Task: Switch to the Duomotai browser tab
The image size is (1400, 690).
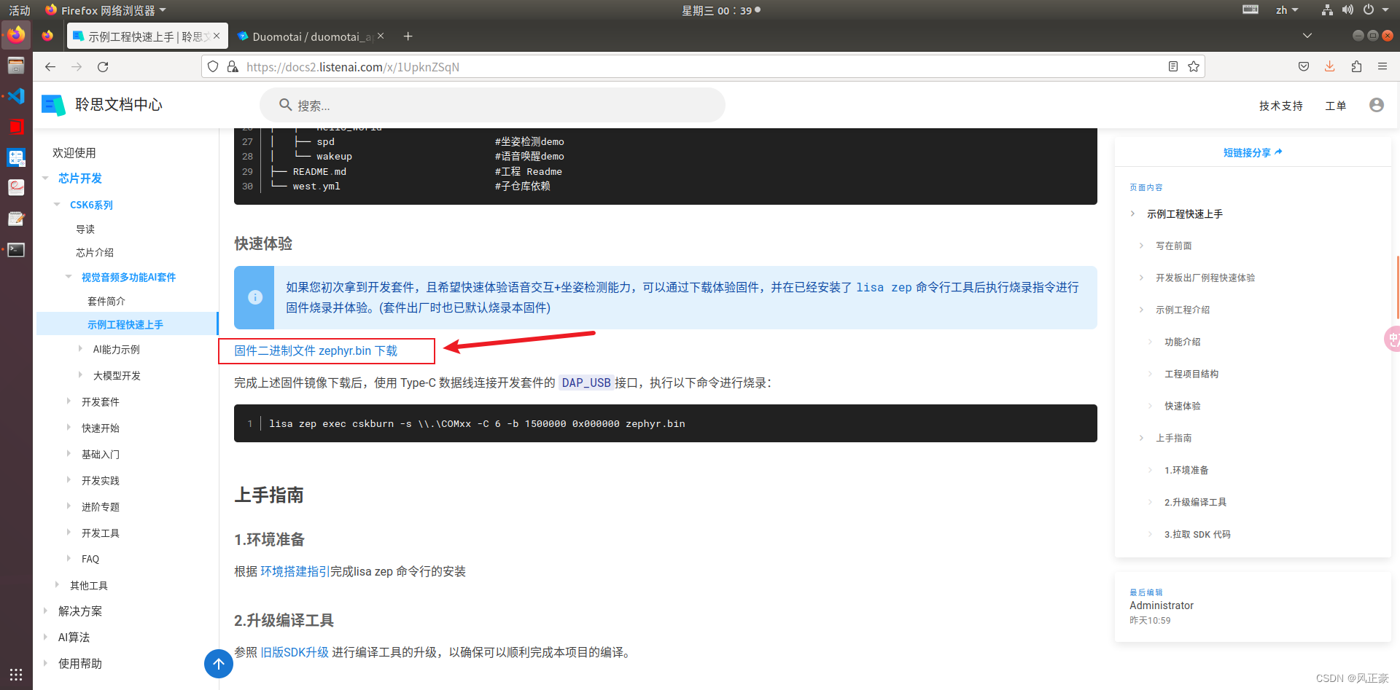Action: [311, 36]
